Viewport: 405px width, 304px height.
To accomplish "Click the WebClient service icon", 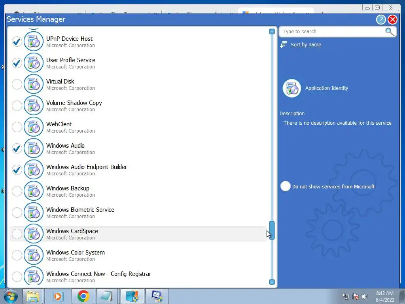I will point(34,127).
